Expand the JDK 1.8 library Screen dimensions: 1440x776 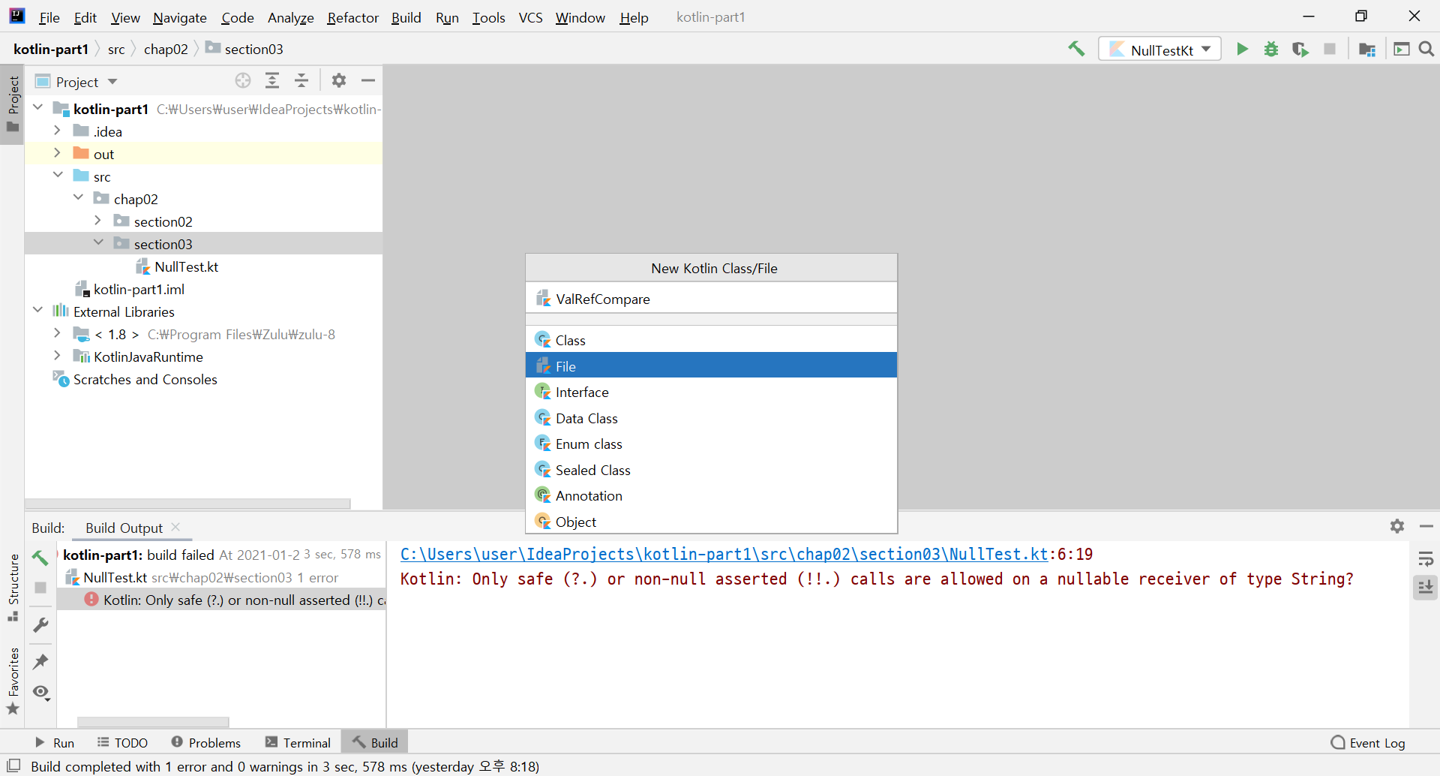point(58,333)
